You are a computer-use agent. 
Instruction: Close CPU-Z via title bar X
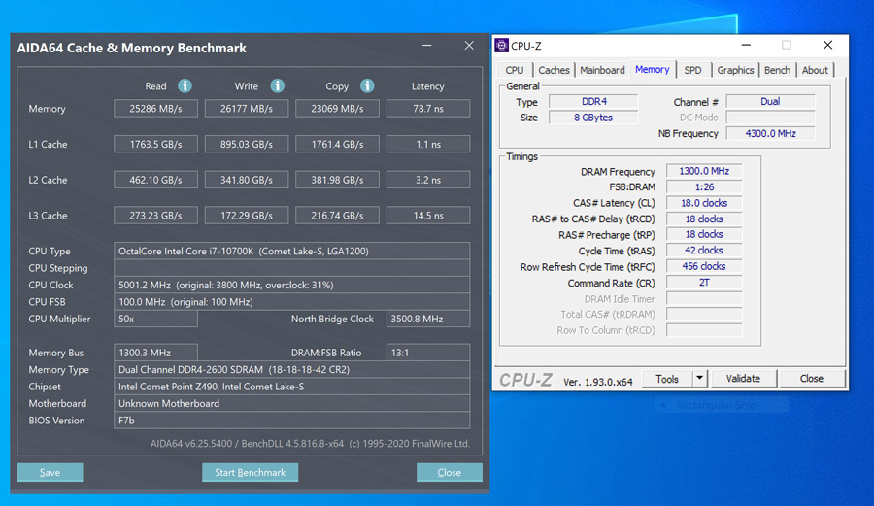tap(827, 45)
